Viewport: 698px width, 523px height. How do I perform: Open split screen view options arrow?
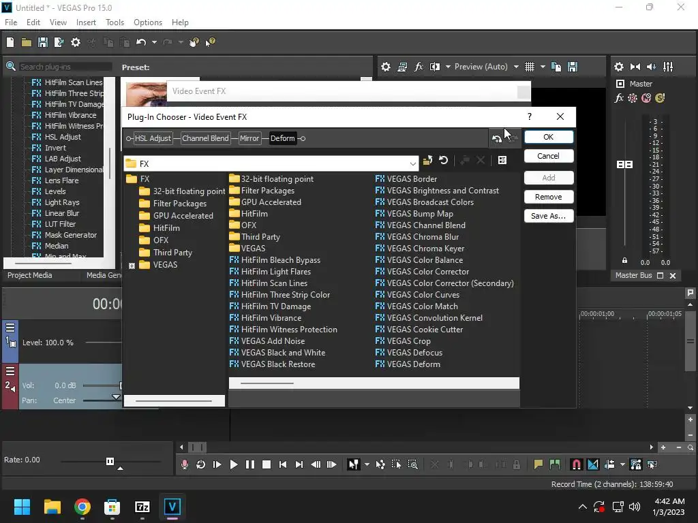[448, 67]
